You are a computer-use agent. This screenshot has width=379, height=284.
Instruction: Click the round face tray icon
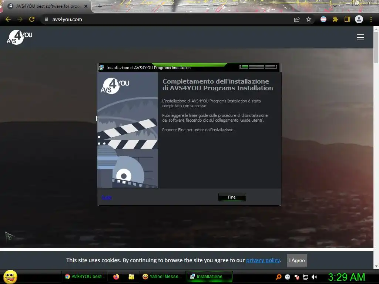coord(287,277)
